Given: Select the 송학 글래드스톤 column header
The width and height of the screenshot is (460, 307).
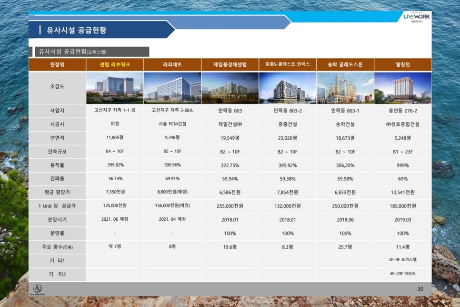Looking at the screenshot, I should tap(345, 65).
